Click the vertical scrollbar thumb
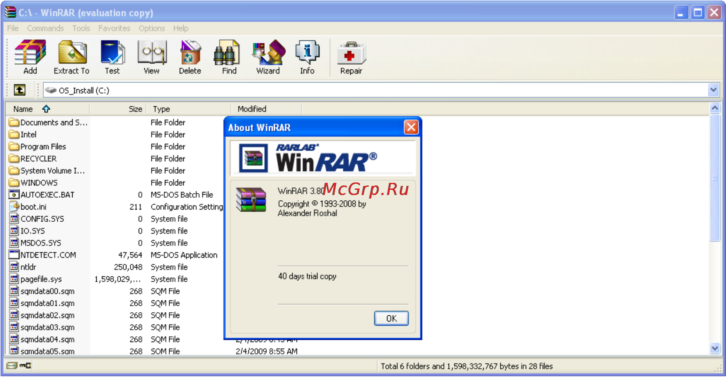This screenshot has width=726, height=377. pyautogui.click(x=715, y=178)
